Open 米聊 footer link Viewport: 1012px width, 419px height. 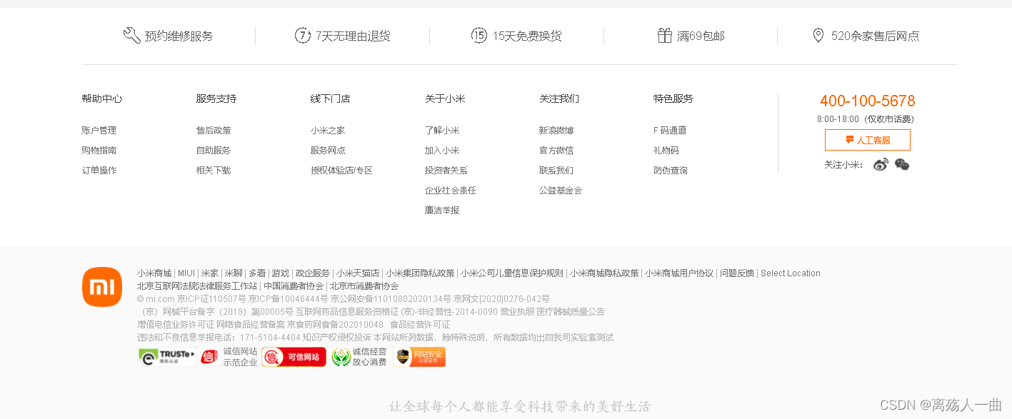[234, 273]
